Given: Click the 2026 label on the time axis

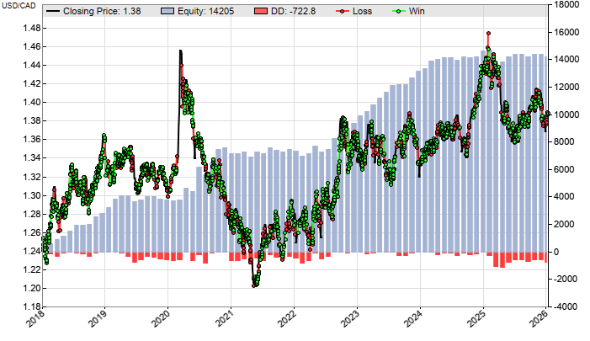Looking at the screenshot, I should click(543, 322).
